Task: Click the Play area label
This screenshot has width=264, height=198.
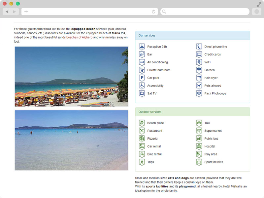Action: 211,154
